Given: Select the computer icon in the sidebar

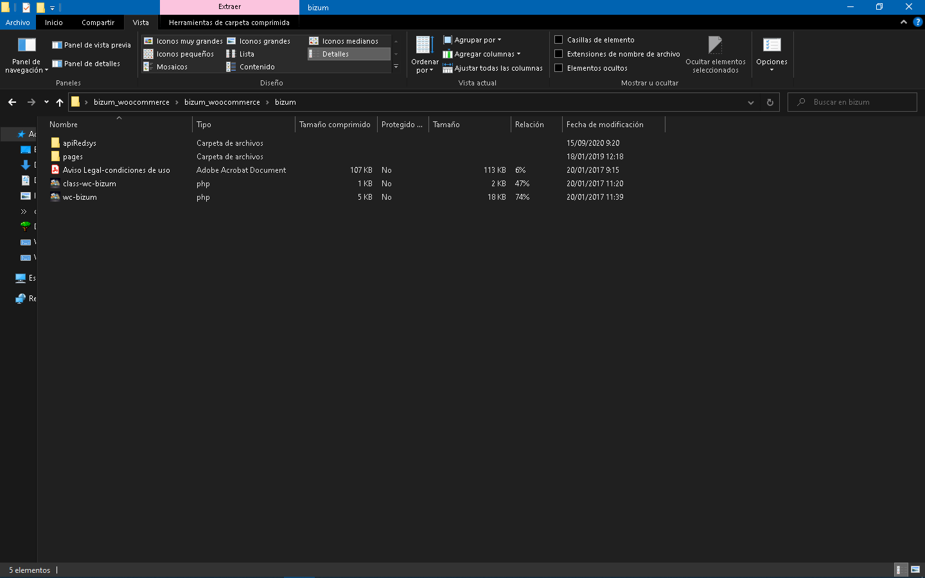Looking at the screenshot, I should point(21,278).
